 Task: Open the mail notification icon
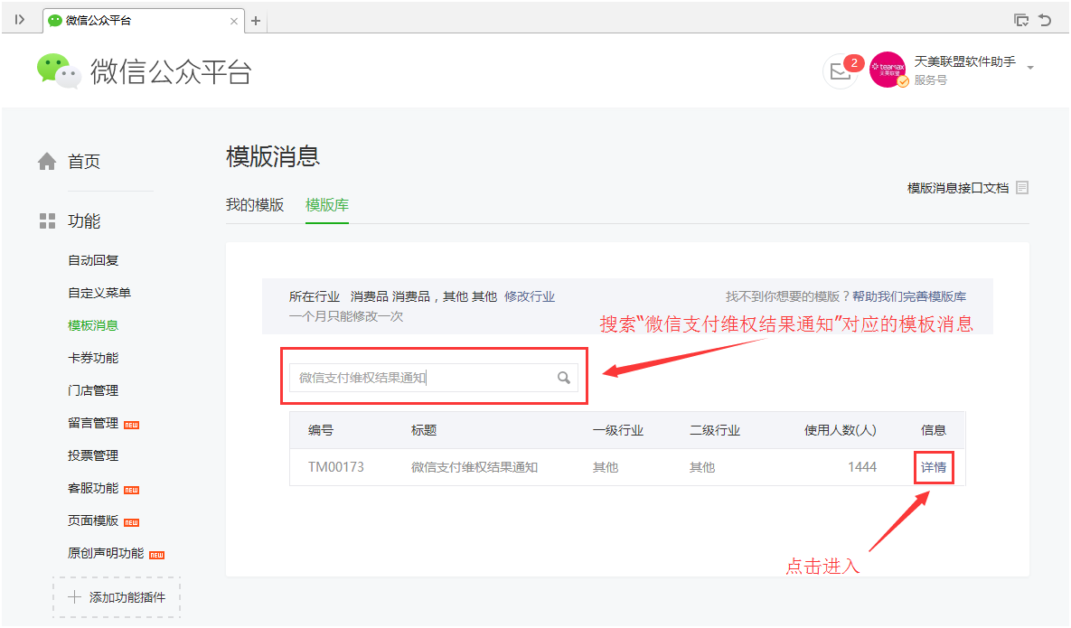coord(841,71)
